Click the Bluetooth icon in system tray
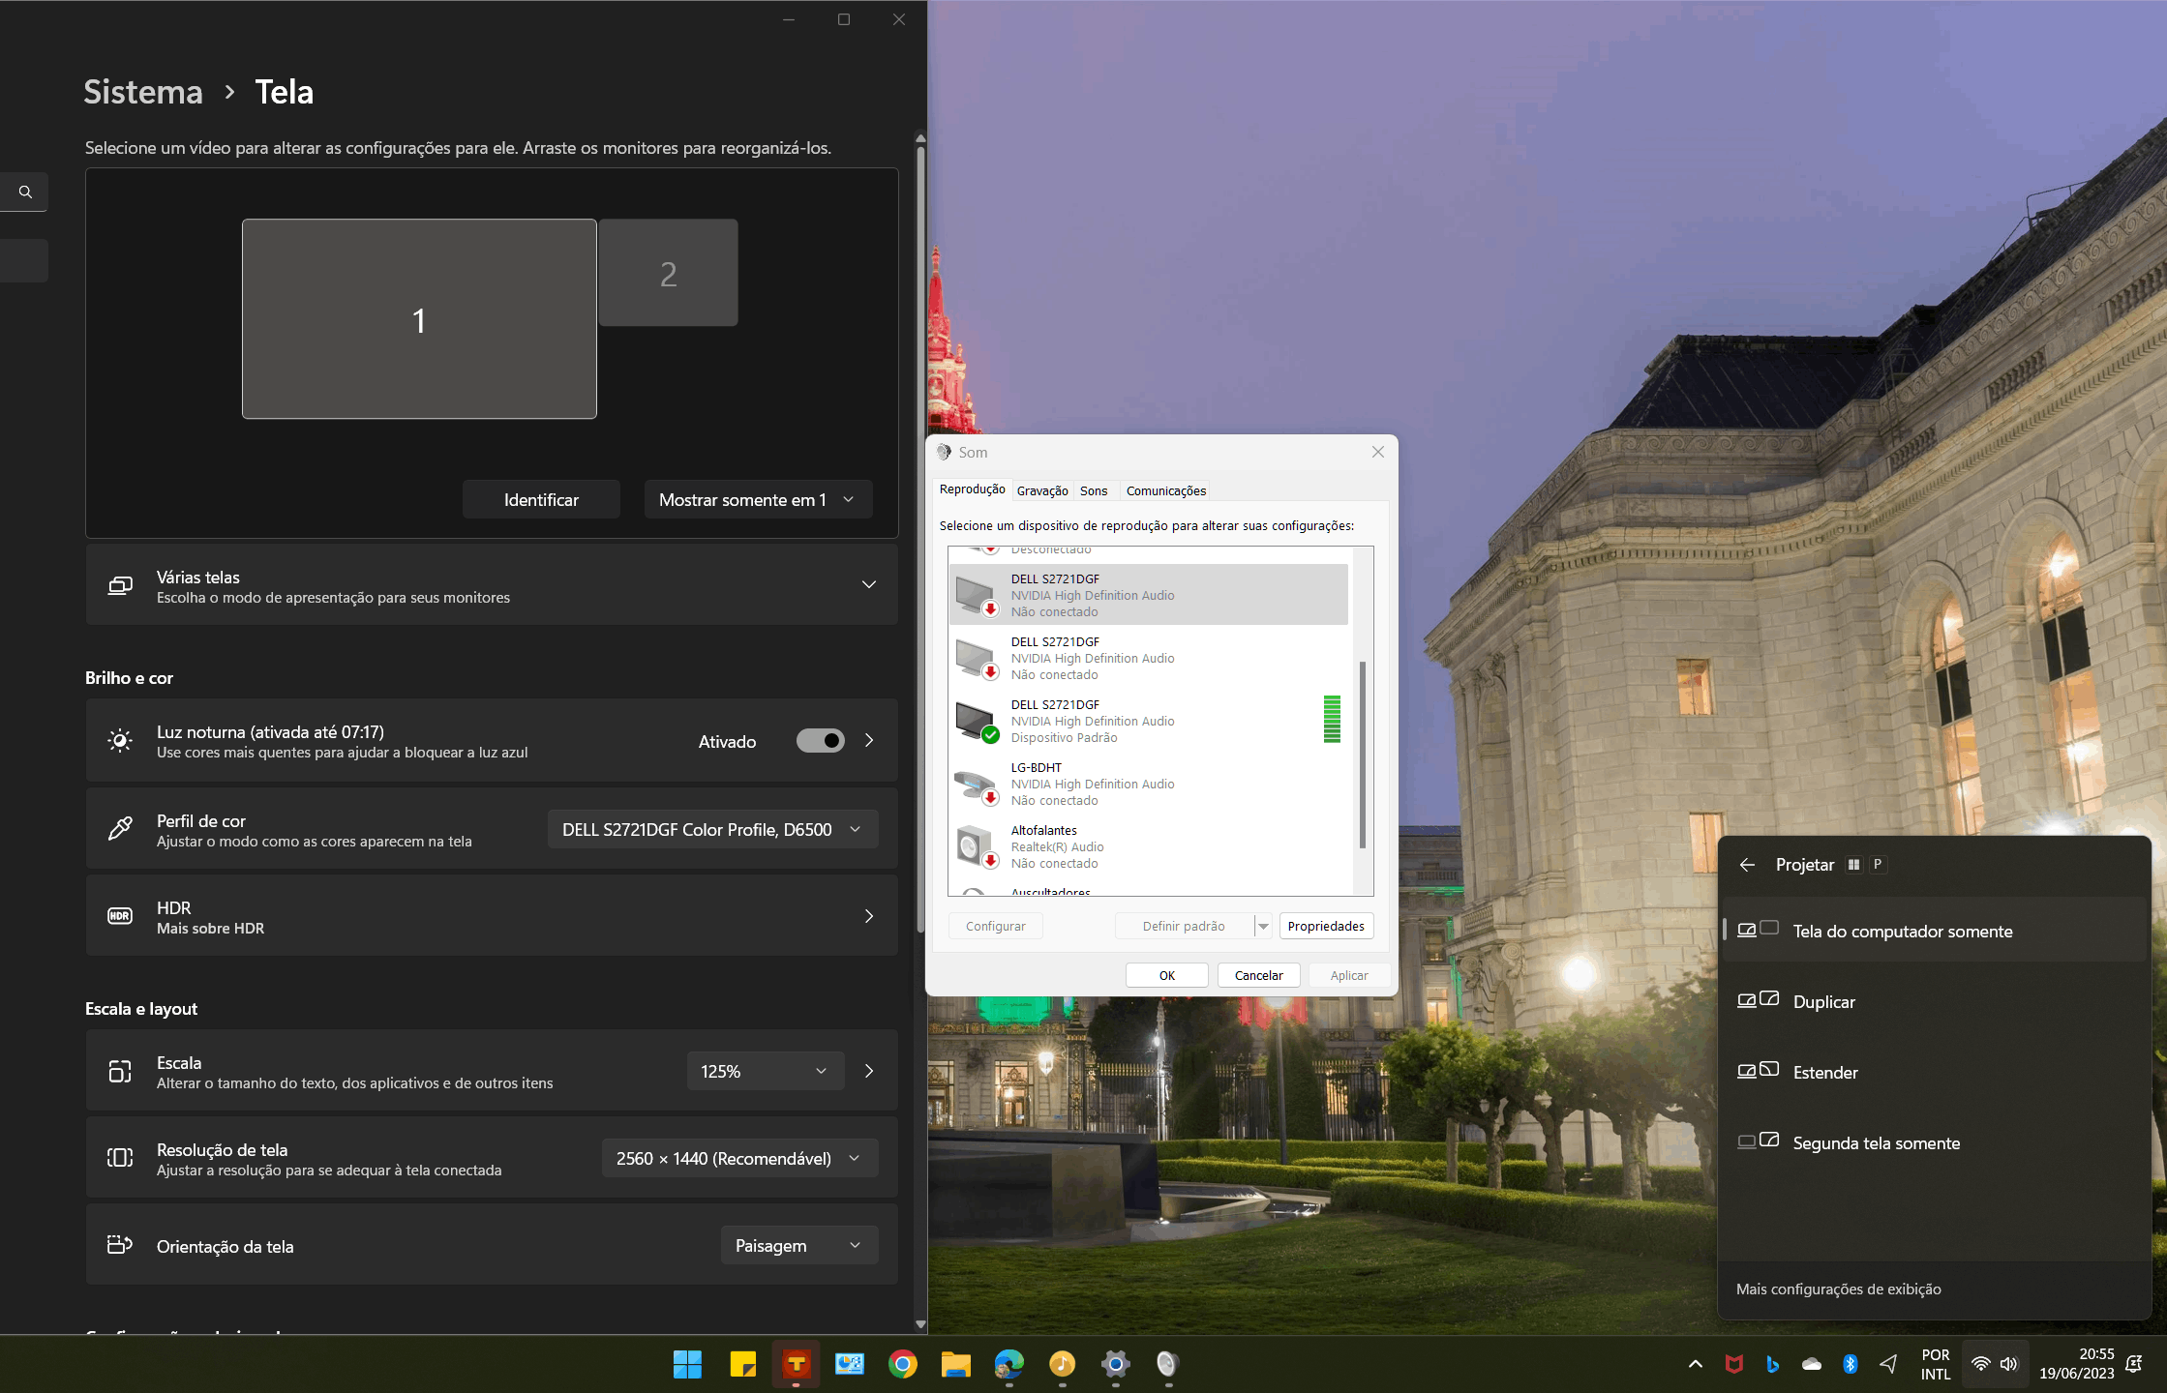This screenshot has width=2167, height=1393. [1850, 1364]
